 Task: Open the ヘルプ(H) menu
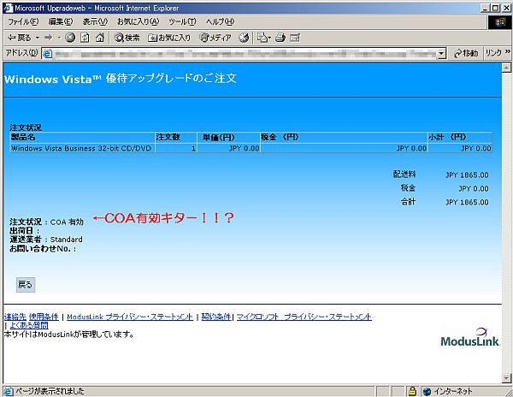[220, 21]
